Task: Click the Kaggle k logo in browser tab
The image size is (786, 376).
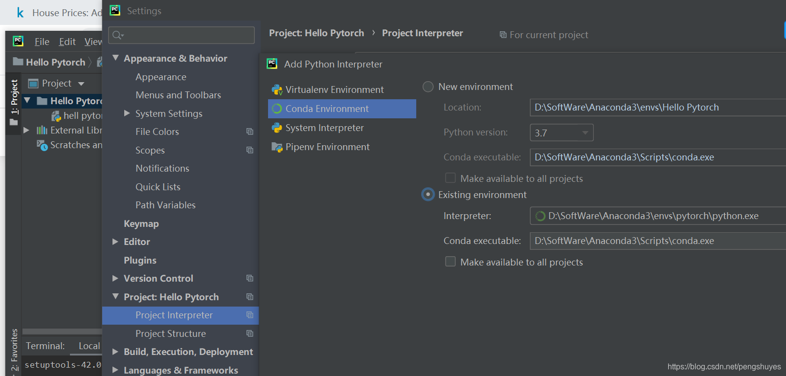Action: [20, 13]
